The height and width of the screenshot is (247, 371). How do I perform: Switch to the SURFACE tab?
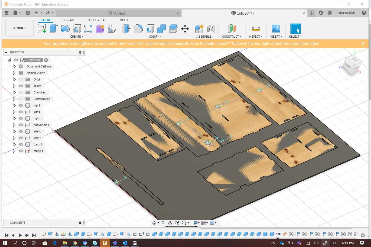tap(69, 20)
